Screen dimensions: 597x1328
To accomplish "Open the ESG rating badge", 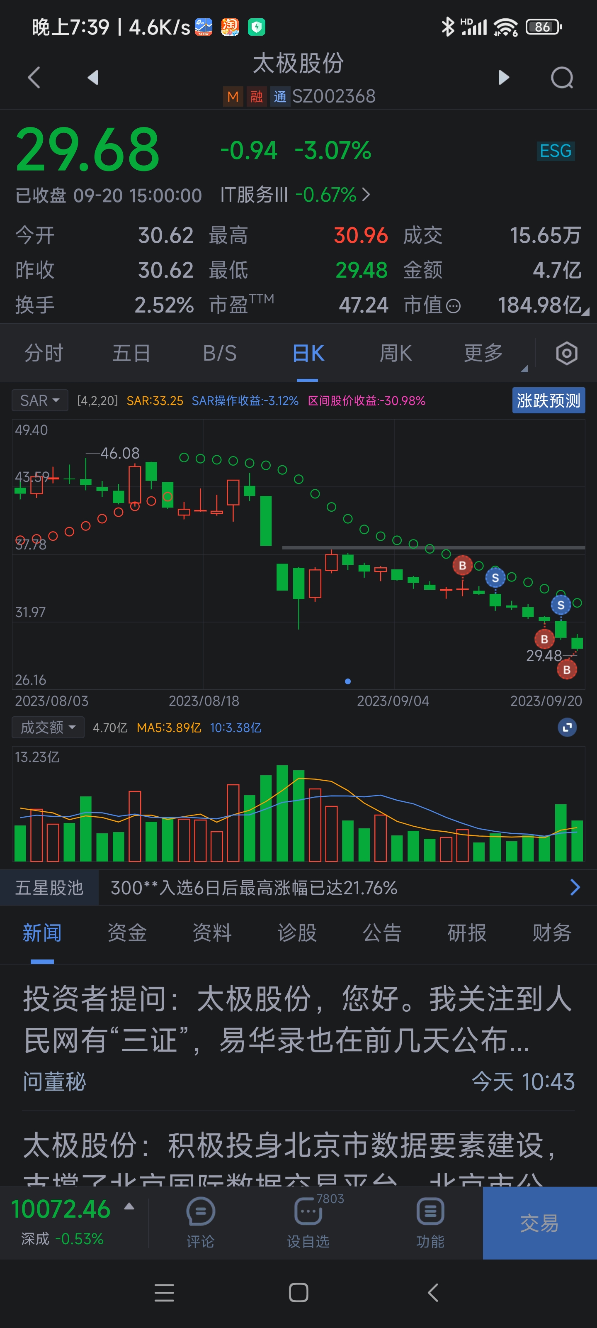I will click(x=555, y=151).
